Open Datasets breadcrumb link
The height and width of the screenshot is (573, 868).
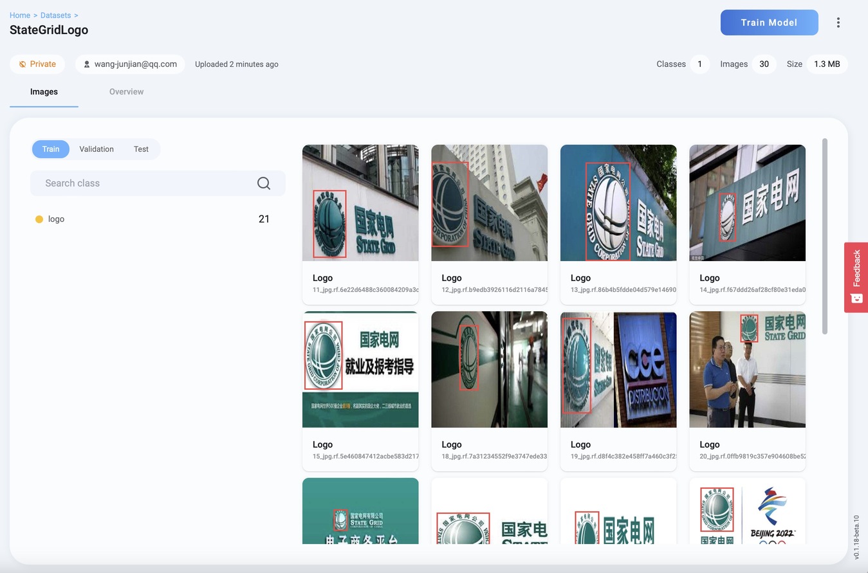pyautogui.click(x=56, y=15)
